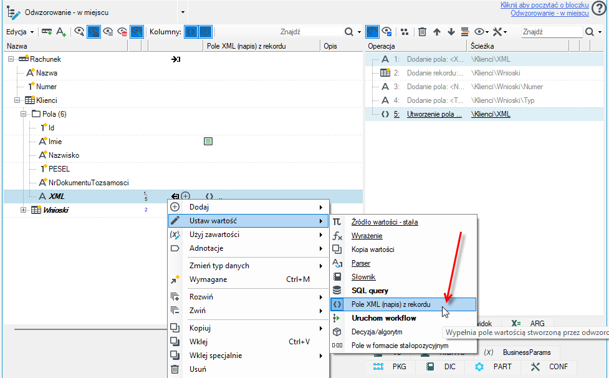Expand the Wnioski tree node
This screenshot has height=378, width=609.
23,210
